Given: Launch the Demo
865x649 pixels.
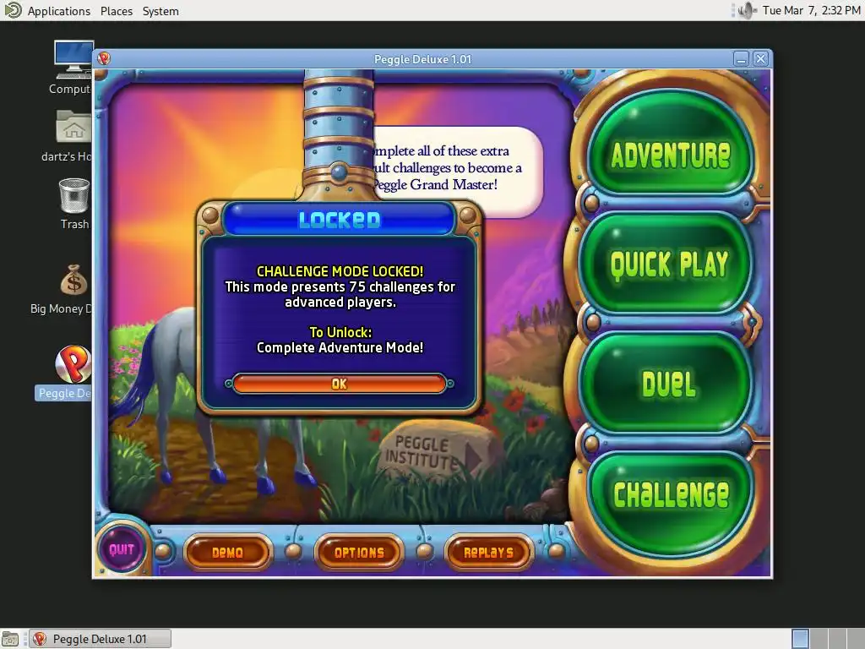Looking at the screenshot, I should point(228,552).
